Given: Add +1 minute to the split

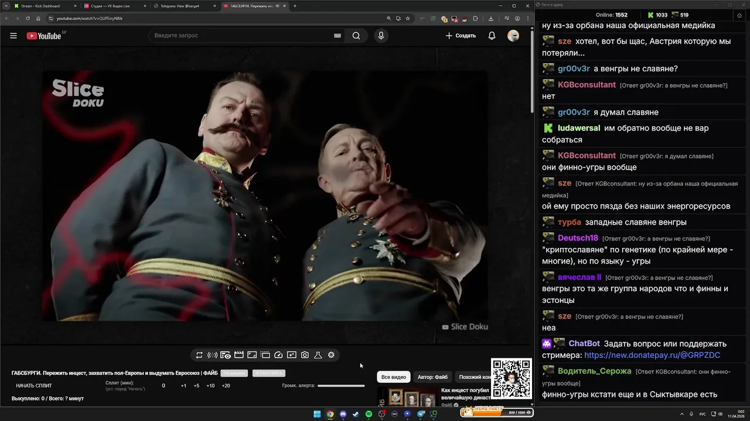Looking at the screenshot, I should click(x=183, y=386).
